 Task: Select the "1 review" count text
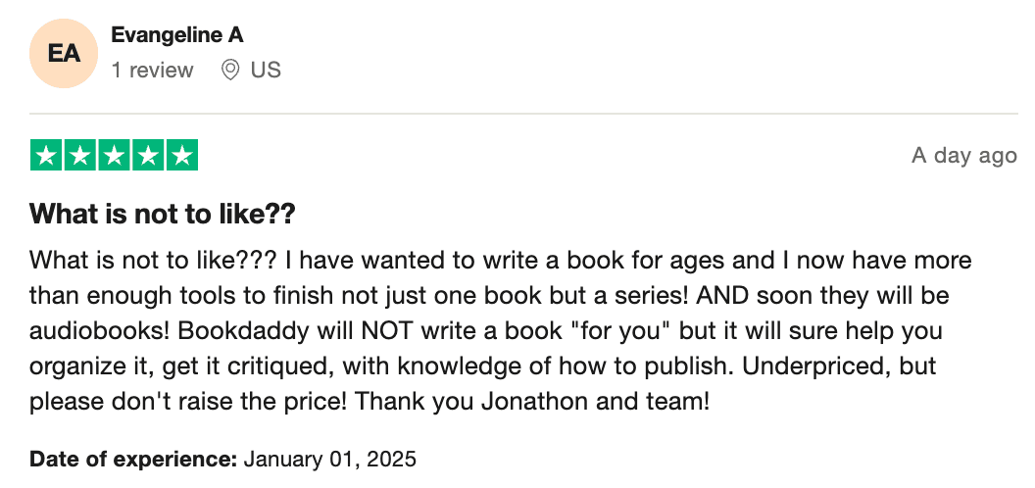pos(152,71)
